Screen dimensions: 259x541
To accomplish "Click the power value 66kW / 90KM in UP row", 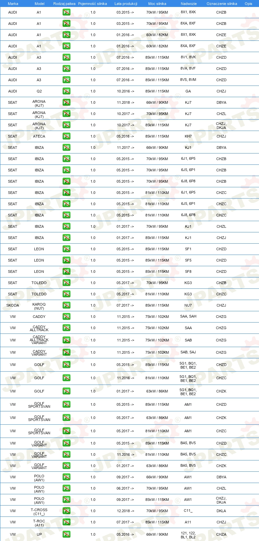I will [x=157, y=534].
